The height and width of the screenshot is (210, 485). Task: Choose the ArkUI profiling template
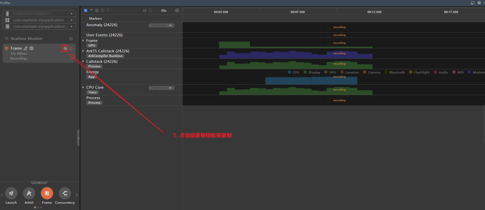coord(29,193)
